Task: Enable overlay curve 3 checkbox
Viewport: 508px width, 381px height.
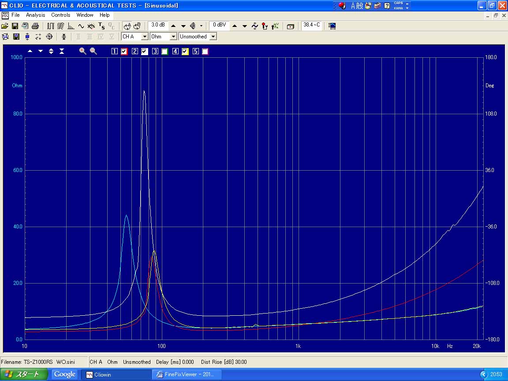Action: (x=165, y=52)
